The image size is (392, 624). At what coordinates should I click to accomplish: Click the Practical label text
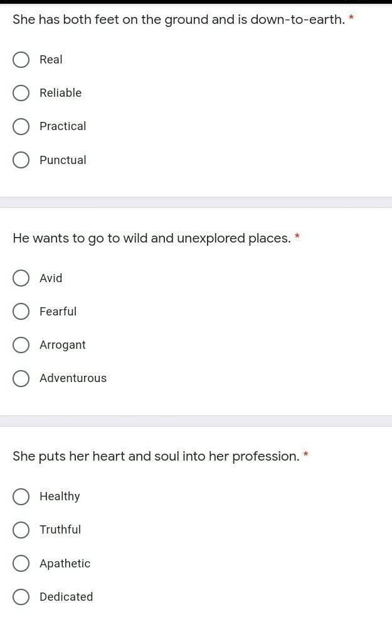click(x=63, y=126)
